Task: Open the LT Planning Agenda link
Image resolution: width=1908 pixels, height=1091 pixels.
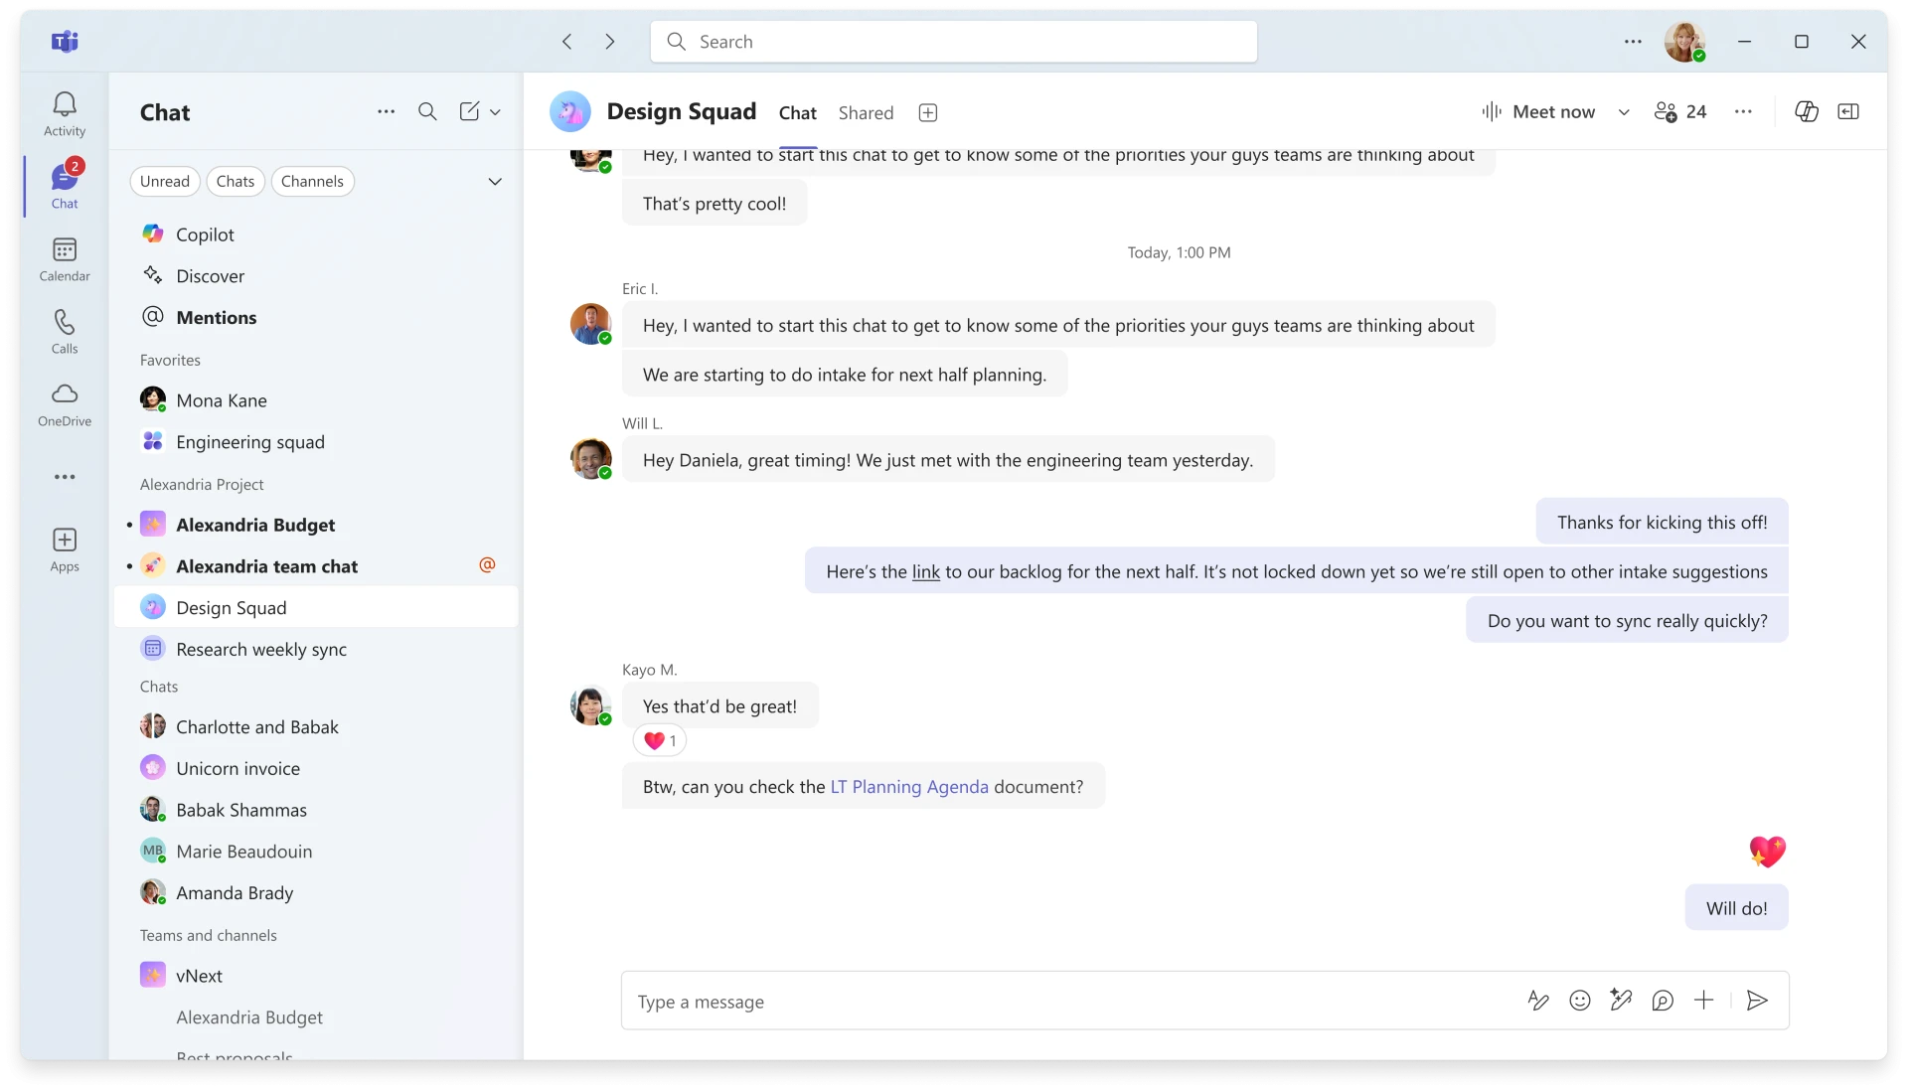Action: click(909, 786)
